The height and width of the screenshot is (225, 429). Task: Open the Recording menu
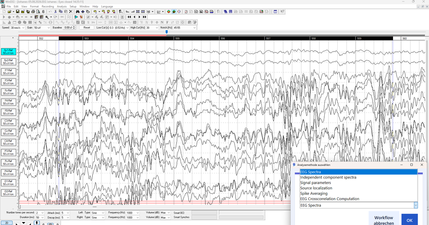point(48,6)
